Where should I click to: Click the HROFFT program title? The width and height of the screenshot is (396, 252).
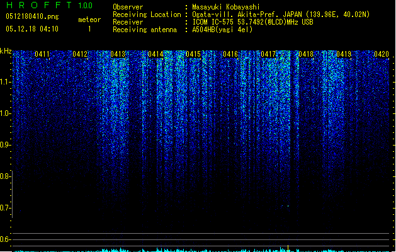pyautogui.click(x=38, y=5)
